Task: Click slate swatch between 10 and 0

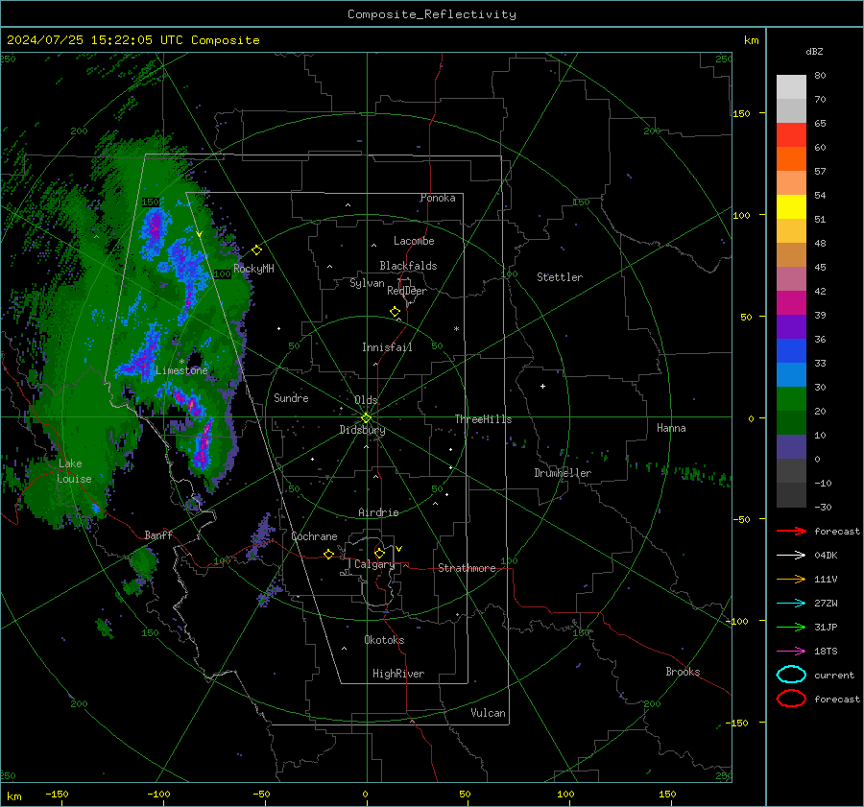Action: click(x=791, y=447)
